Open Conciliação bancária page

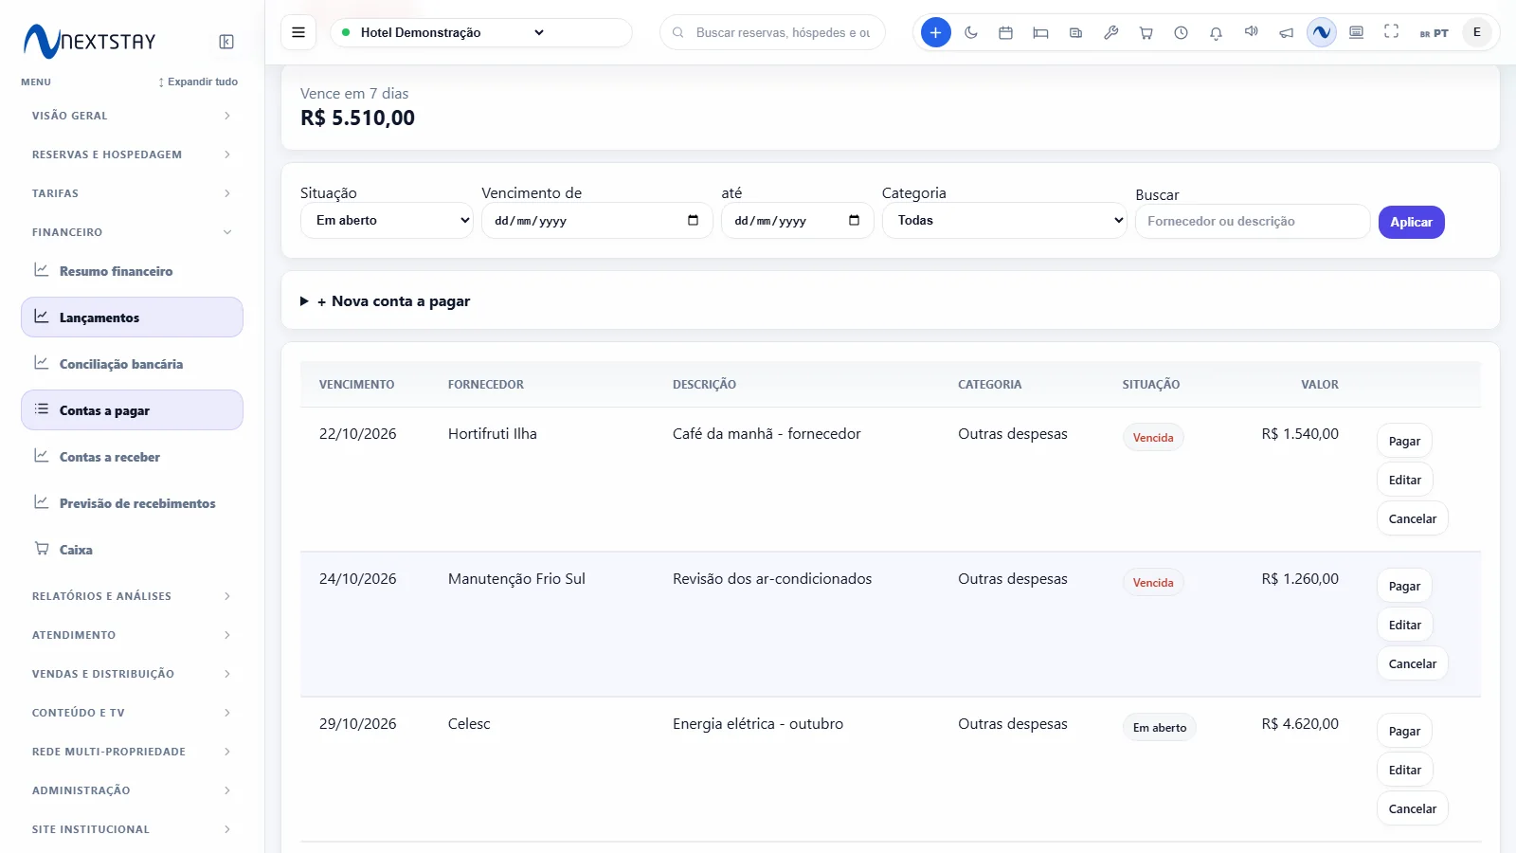[x=132, y=364]
